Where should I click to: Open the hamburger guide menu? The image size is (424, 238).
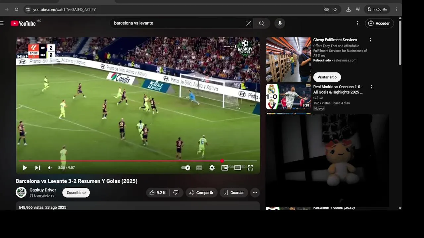pyautogui.click(x=2, y=23)
